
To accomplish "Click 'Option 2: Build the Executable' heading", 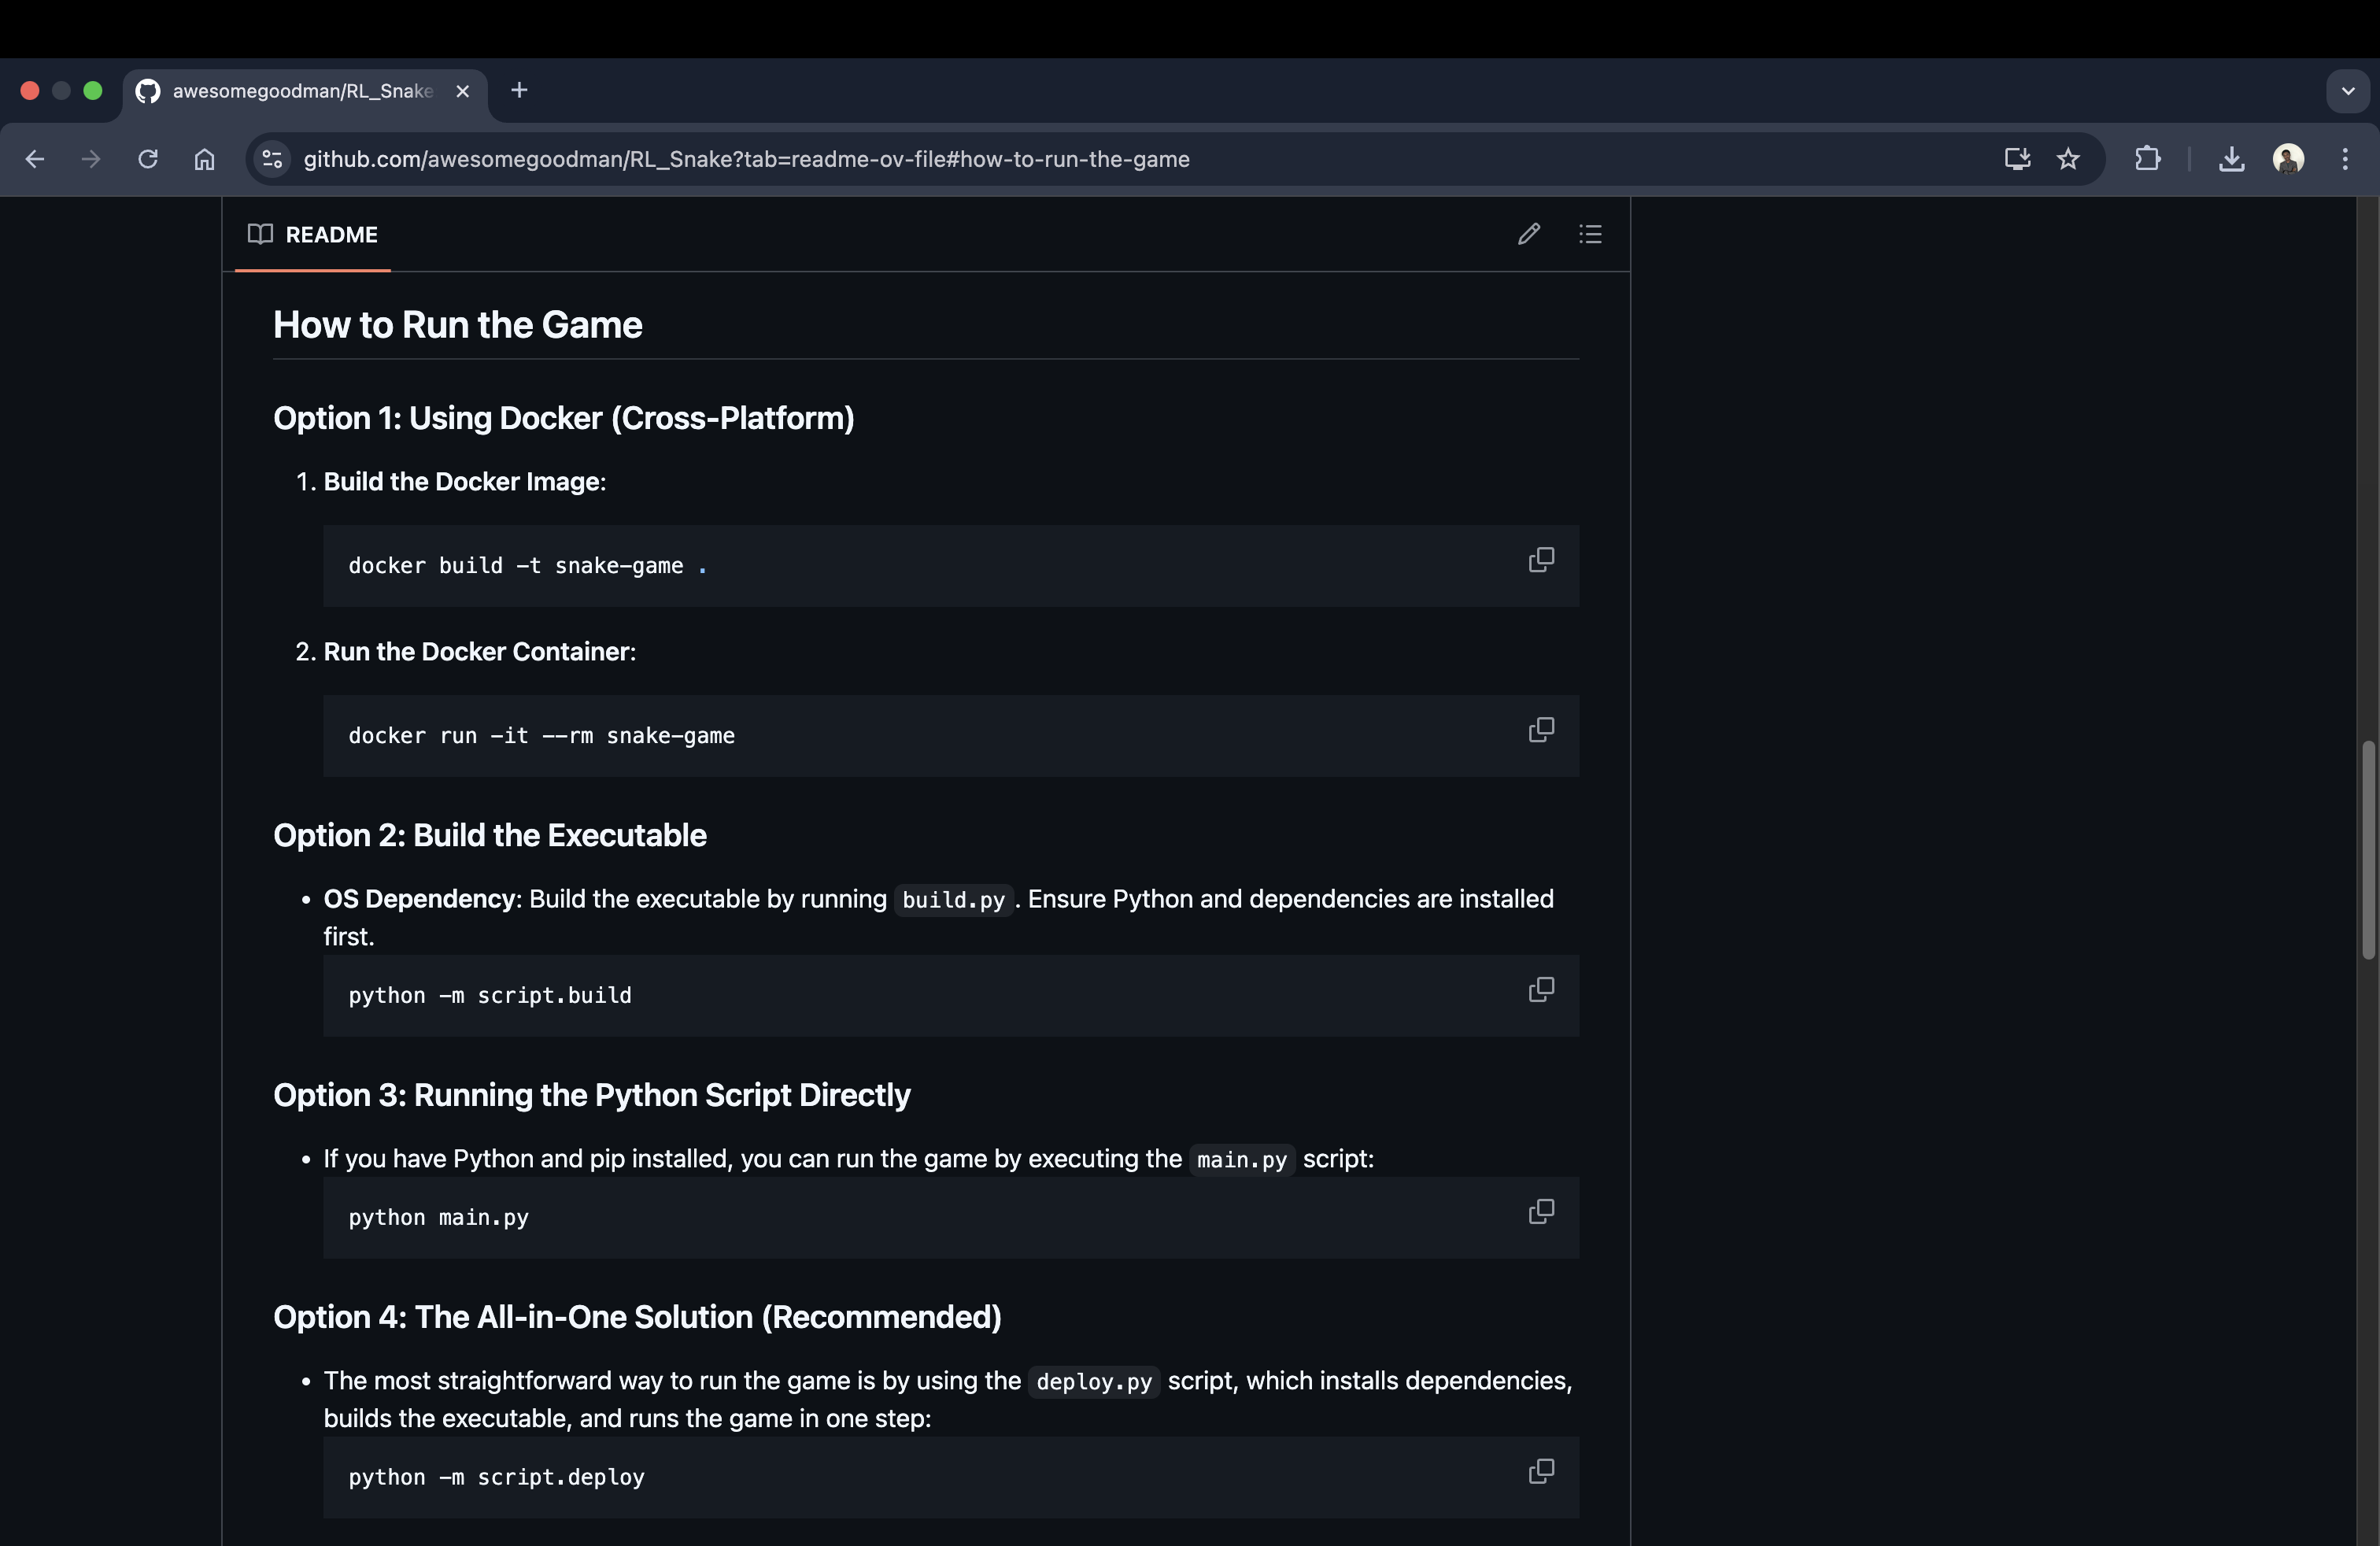I will [x=490, y=835].
